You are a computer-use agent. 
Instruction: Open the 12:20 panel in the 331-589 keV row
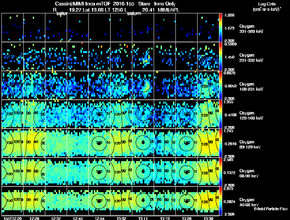[x=13, y=27]
